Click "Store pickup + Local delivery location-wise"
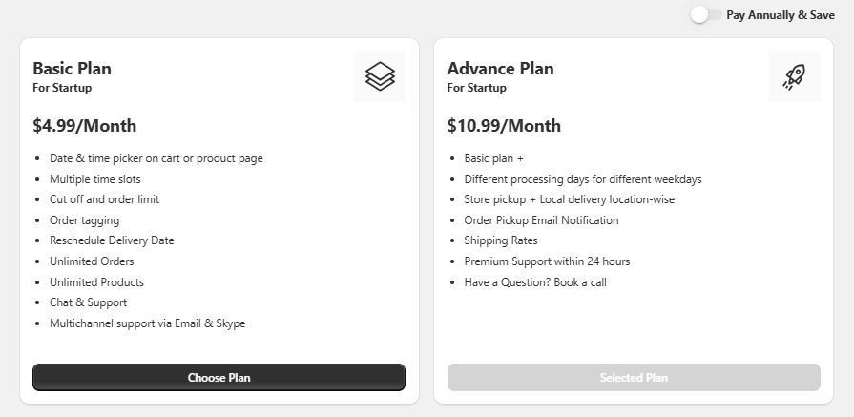 570,199
